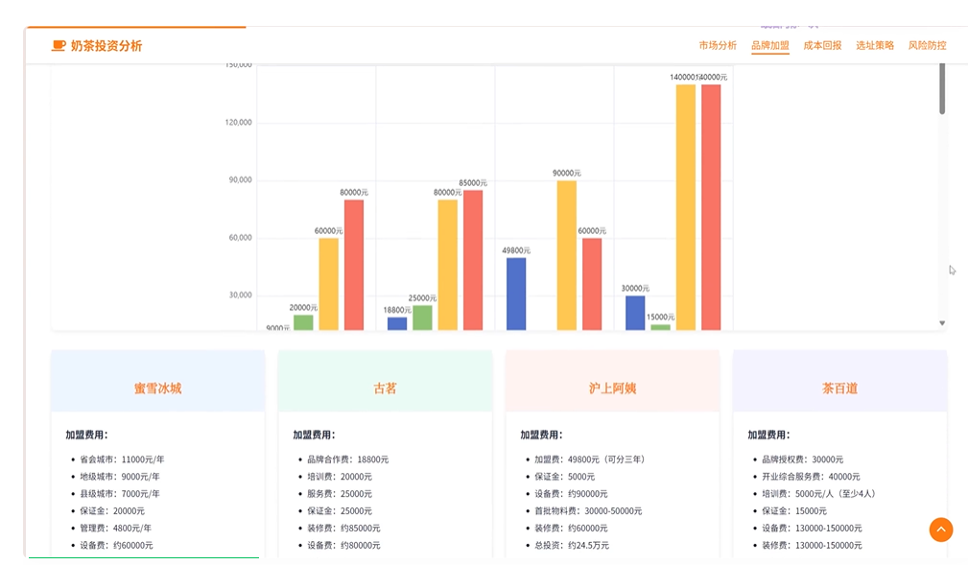Click the 奶茶投资分析 site title

[106, 46]
